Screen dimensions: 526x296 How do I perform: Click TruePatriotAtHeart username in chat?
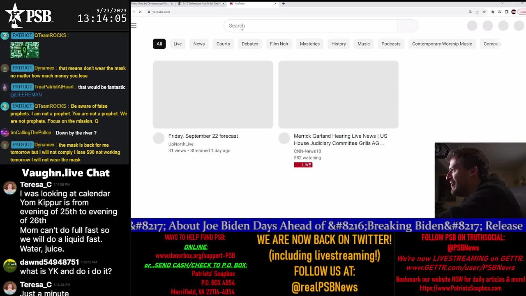(x=54, y=87)
